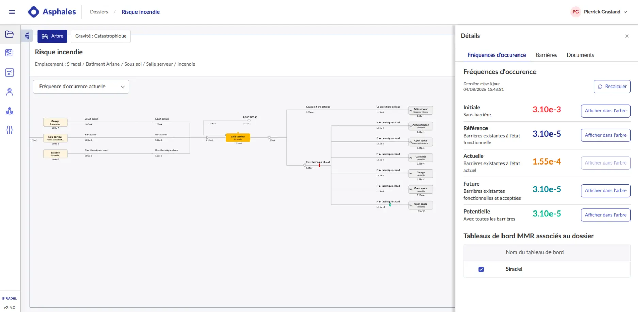Switch to the Documents tab
The image size is (638, 312).
coord(580,55)
